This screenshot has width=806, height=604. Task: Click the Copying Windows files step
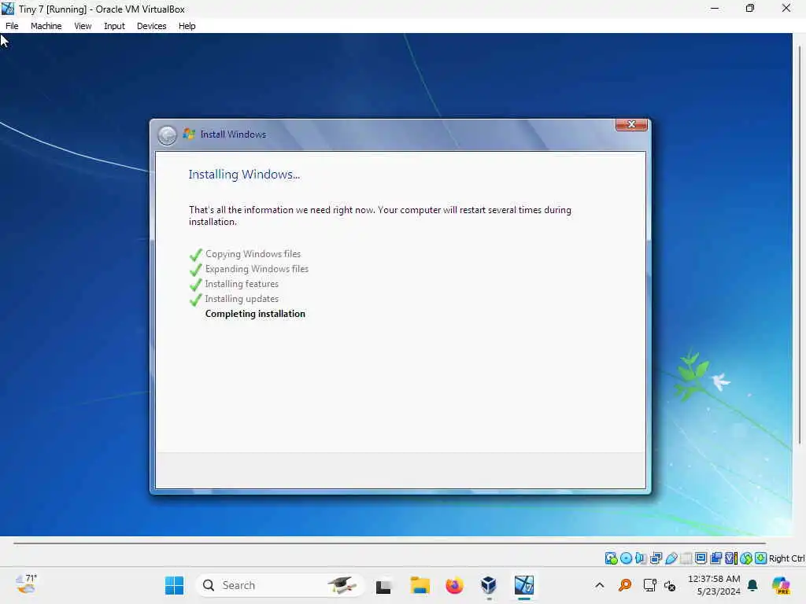tap(253, 254)
